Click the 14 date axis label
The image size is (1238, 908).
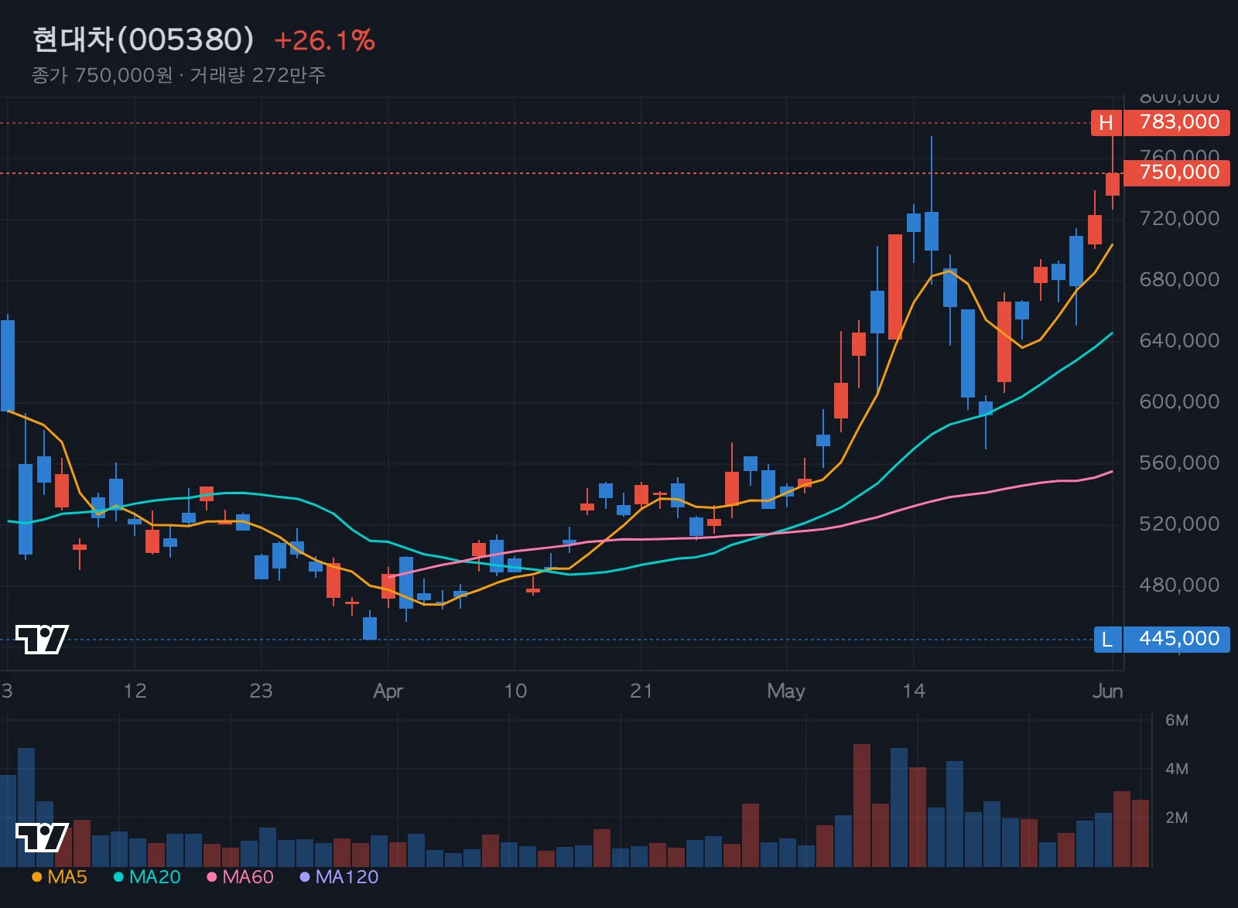pos(914,691)
